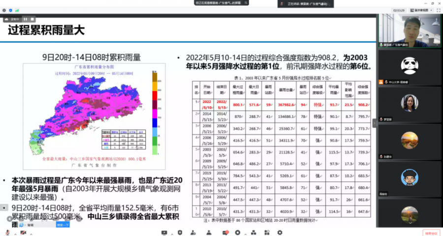Viewport: 443px width, 236px height.
Task: Click the elapsed meeting time display
Action: [x=399, y=9]
